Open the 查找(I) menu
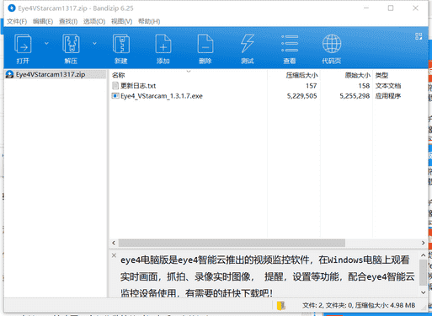 click(68, 21)
